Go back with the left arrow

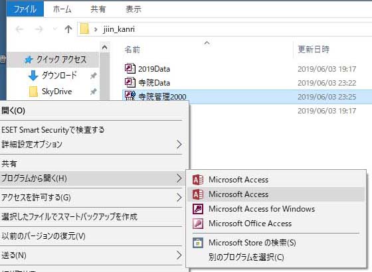tap(19, 29)
